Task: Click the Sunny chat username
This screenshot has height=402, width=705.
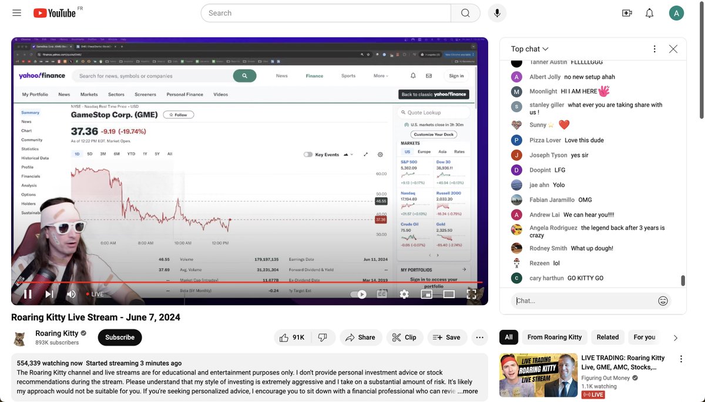Action: pos(538,125)
